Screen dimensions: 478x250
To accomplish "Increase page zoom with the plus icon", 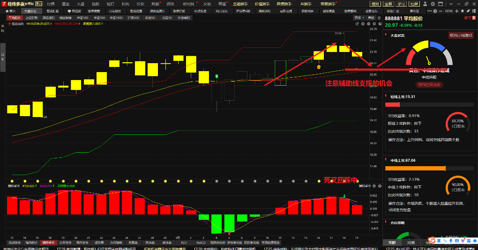I will point(456,11).
